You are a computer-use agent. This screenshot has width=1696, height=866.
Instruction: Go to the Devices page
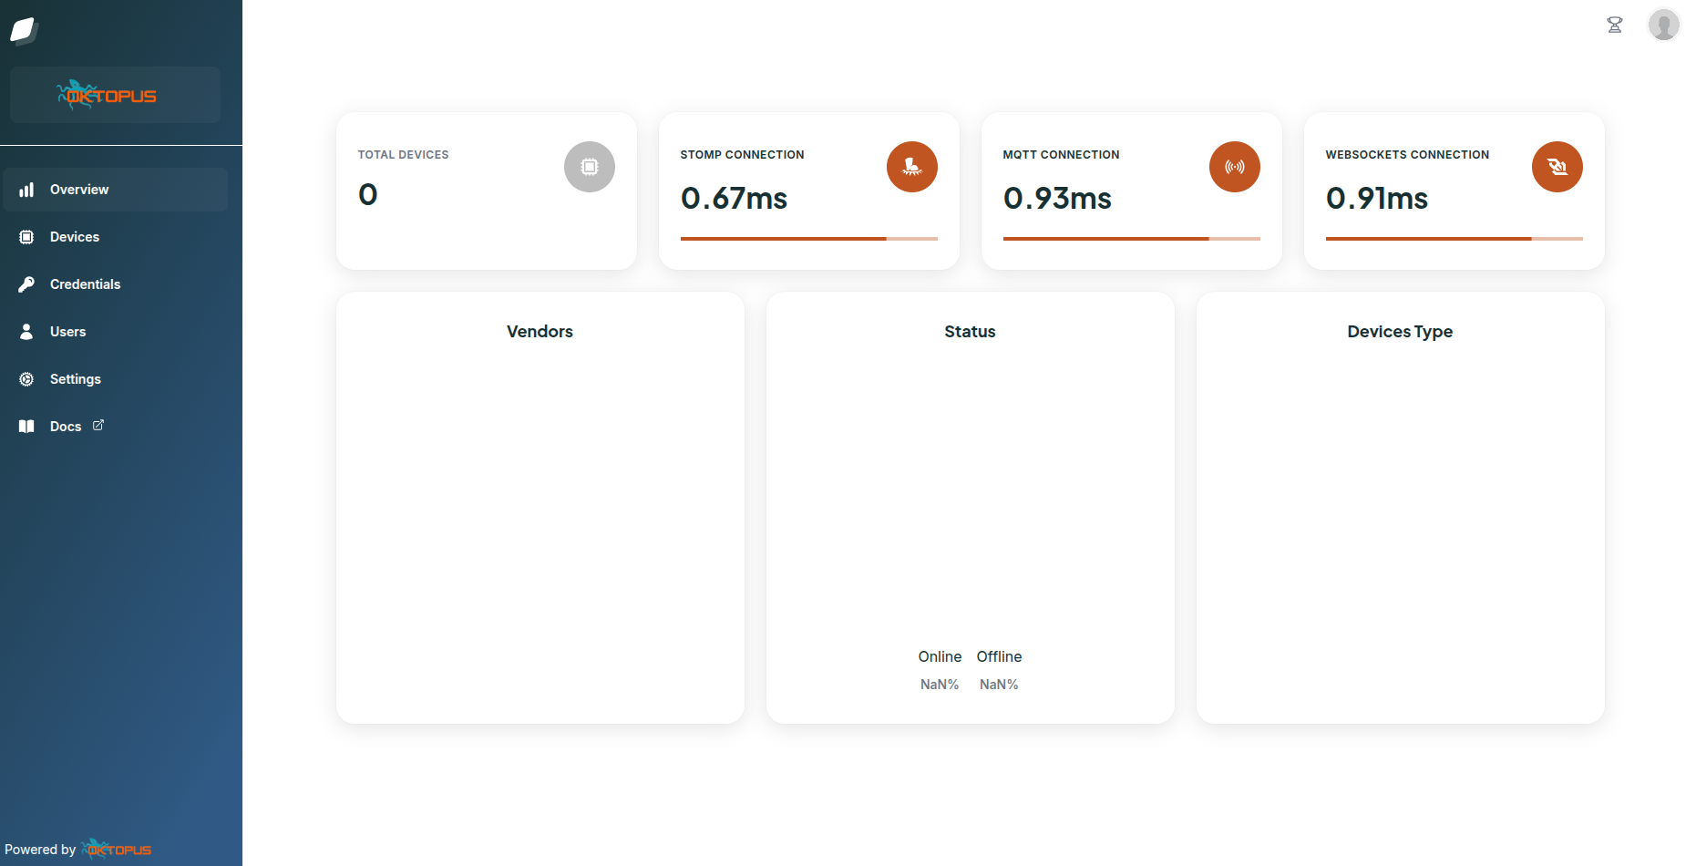point(115,237)
